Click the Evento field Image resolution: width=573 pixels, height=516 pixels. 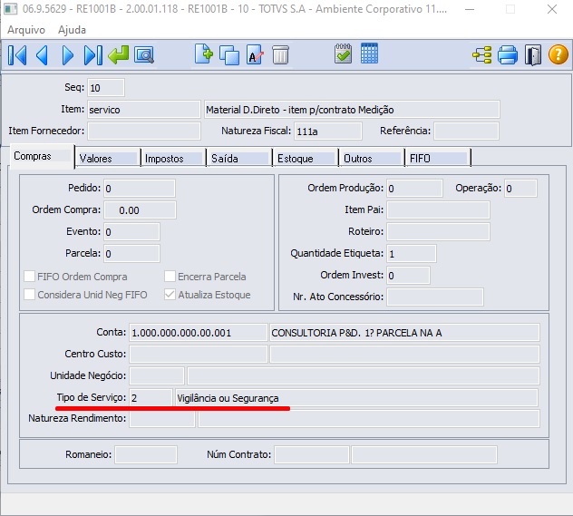(131, 231)
